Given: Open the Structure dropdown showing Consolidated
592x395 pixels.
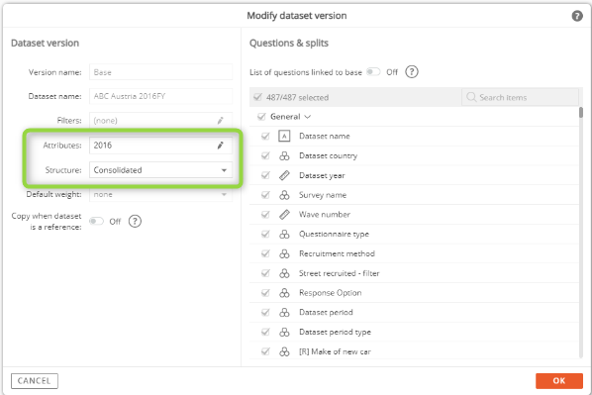Looking at the screenshot, I should click(x=160, y=170).
